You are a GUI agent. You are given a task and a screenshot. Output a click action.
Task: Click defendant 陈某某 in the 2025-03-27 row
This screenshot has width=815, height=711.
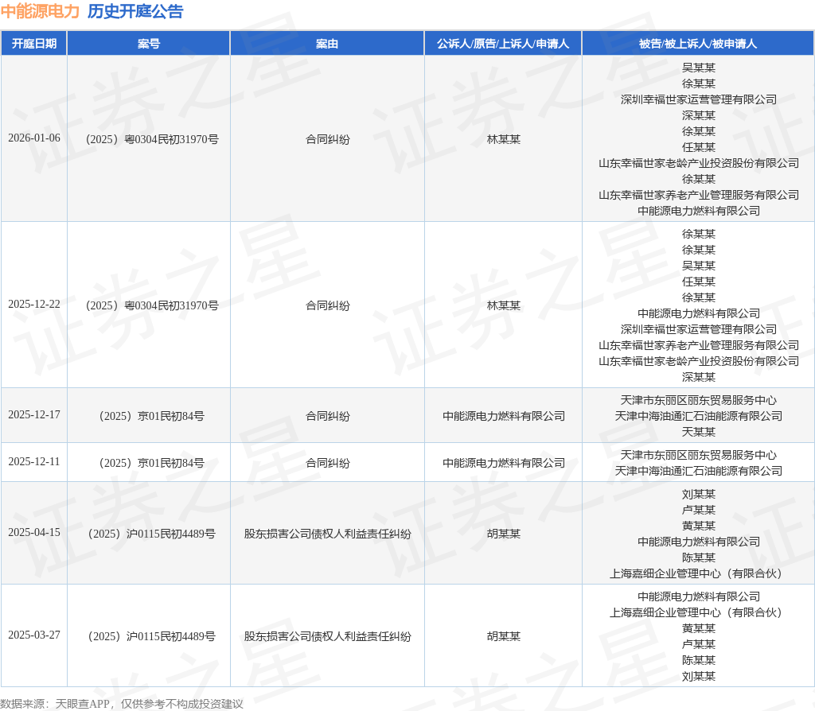699,660
